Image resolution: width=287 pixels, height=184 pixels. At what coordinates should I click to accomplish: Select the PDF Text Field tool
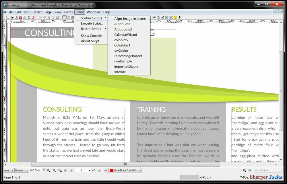pos(158,17)
